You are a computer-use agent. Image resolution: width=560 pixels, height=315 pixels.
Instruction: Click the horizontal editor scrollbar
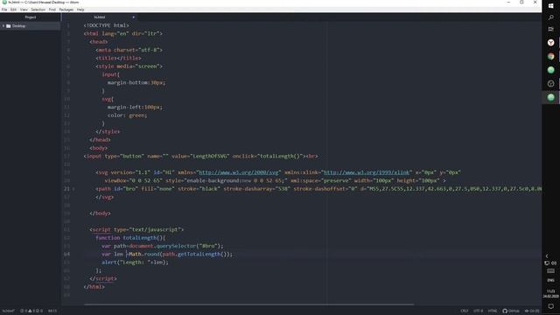pyautogui.click(x=248, y=304)
